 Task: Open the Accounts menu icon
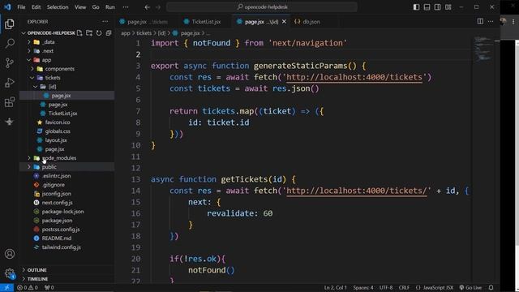(10, 254)
